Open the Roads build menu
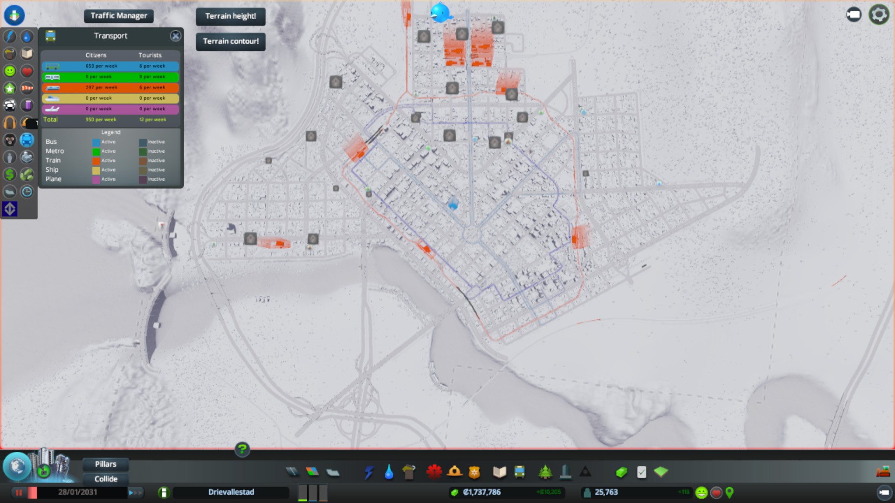 coord(292,472)
